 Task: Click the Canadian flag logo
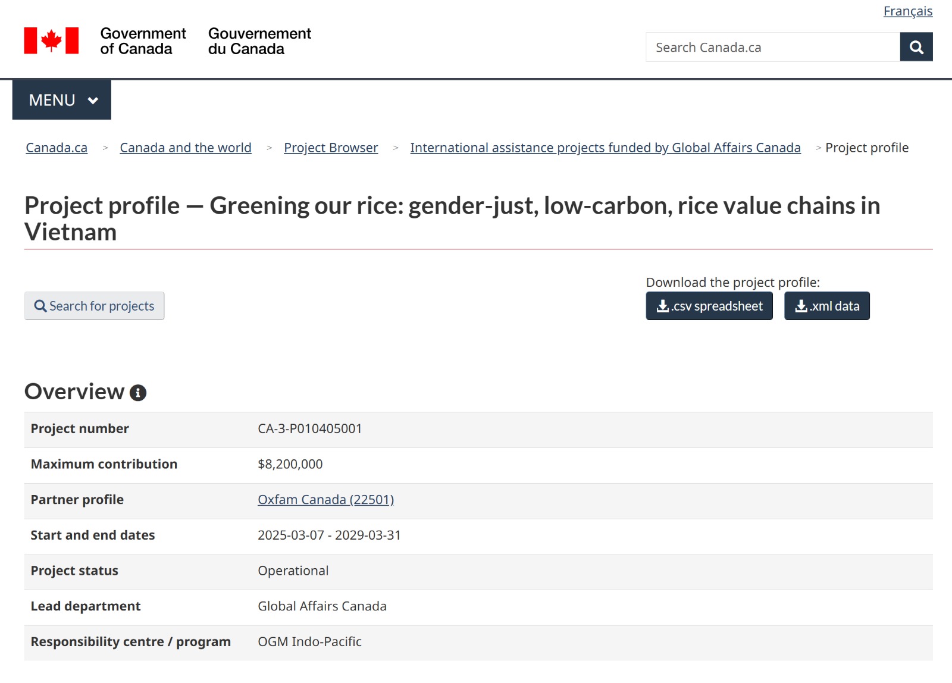[51, 41]
